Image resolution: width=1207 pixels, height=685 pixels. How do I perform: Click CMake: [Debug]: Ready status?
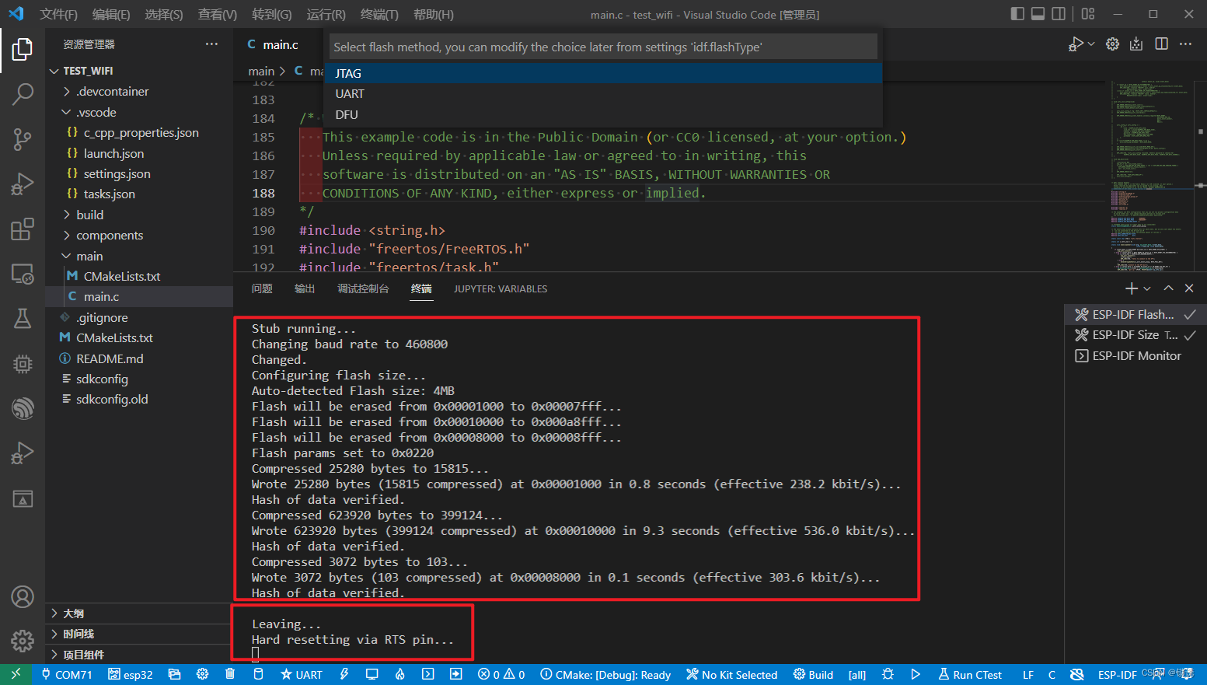605,674
